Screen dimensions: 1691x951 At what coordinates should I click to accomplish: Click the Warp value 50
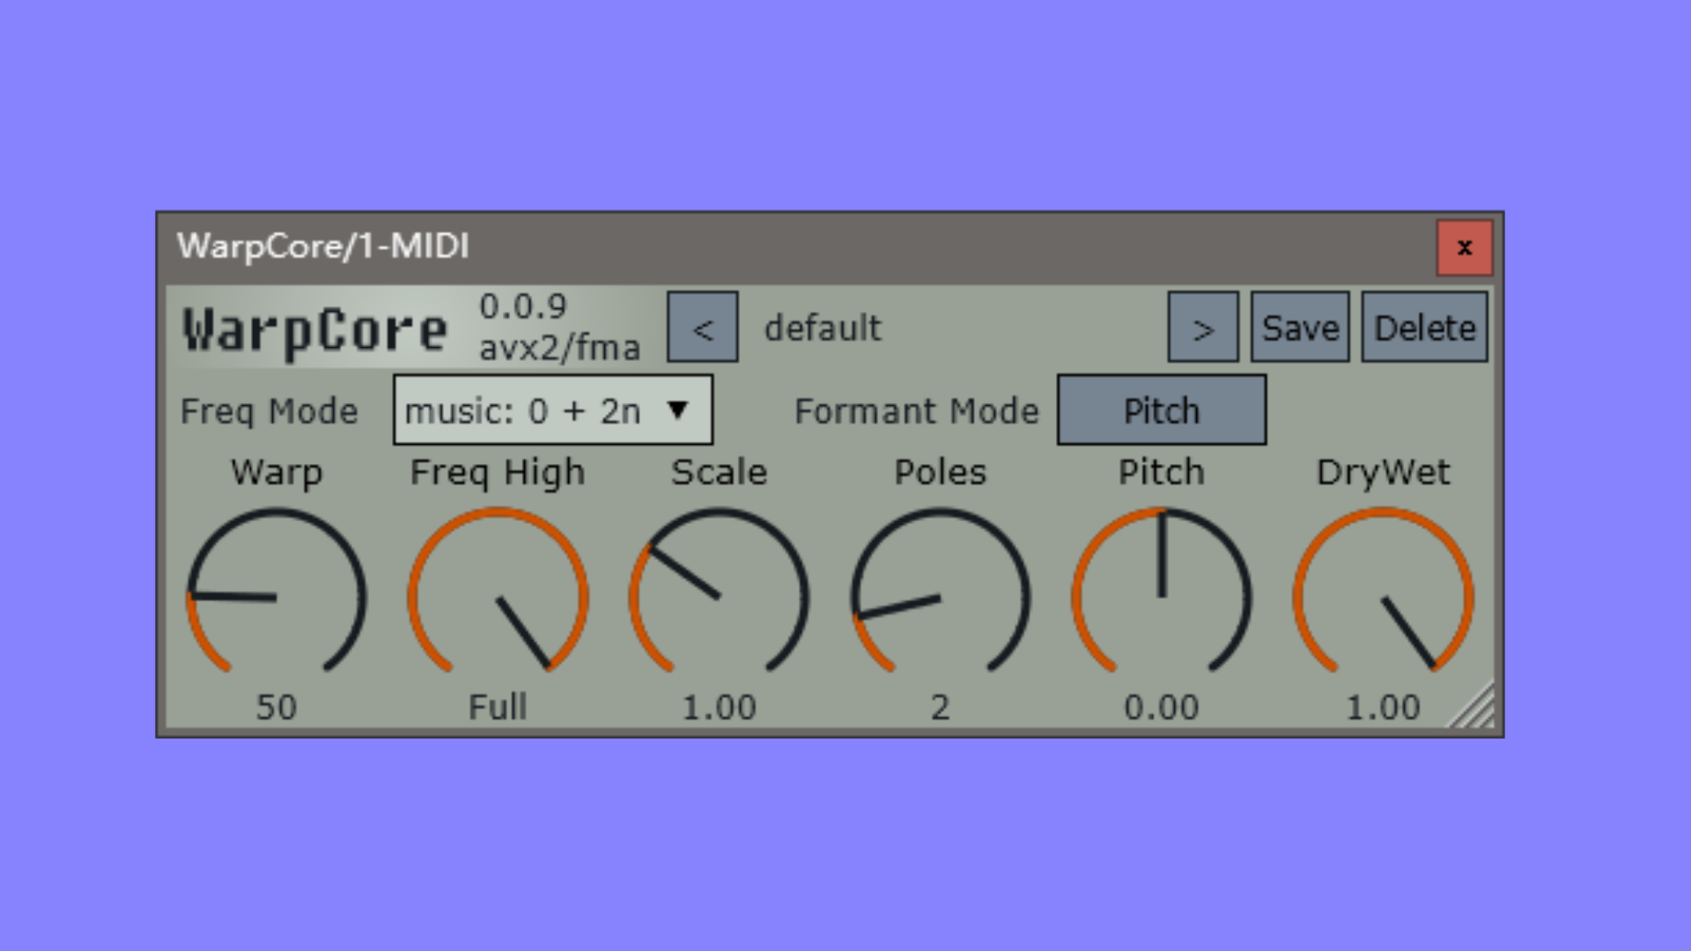click(277, 707)
